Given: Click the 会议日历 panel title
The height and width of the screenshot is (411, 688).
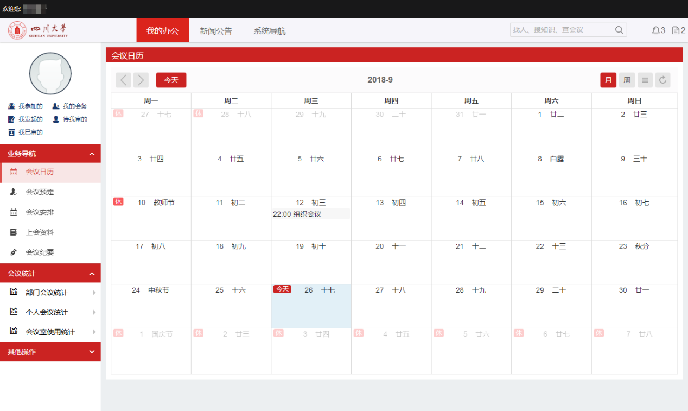Looking at the screenshot, I should pos(128,55).
